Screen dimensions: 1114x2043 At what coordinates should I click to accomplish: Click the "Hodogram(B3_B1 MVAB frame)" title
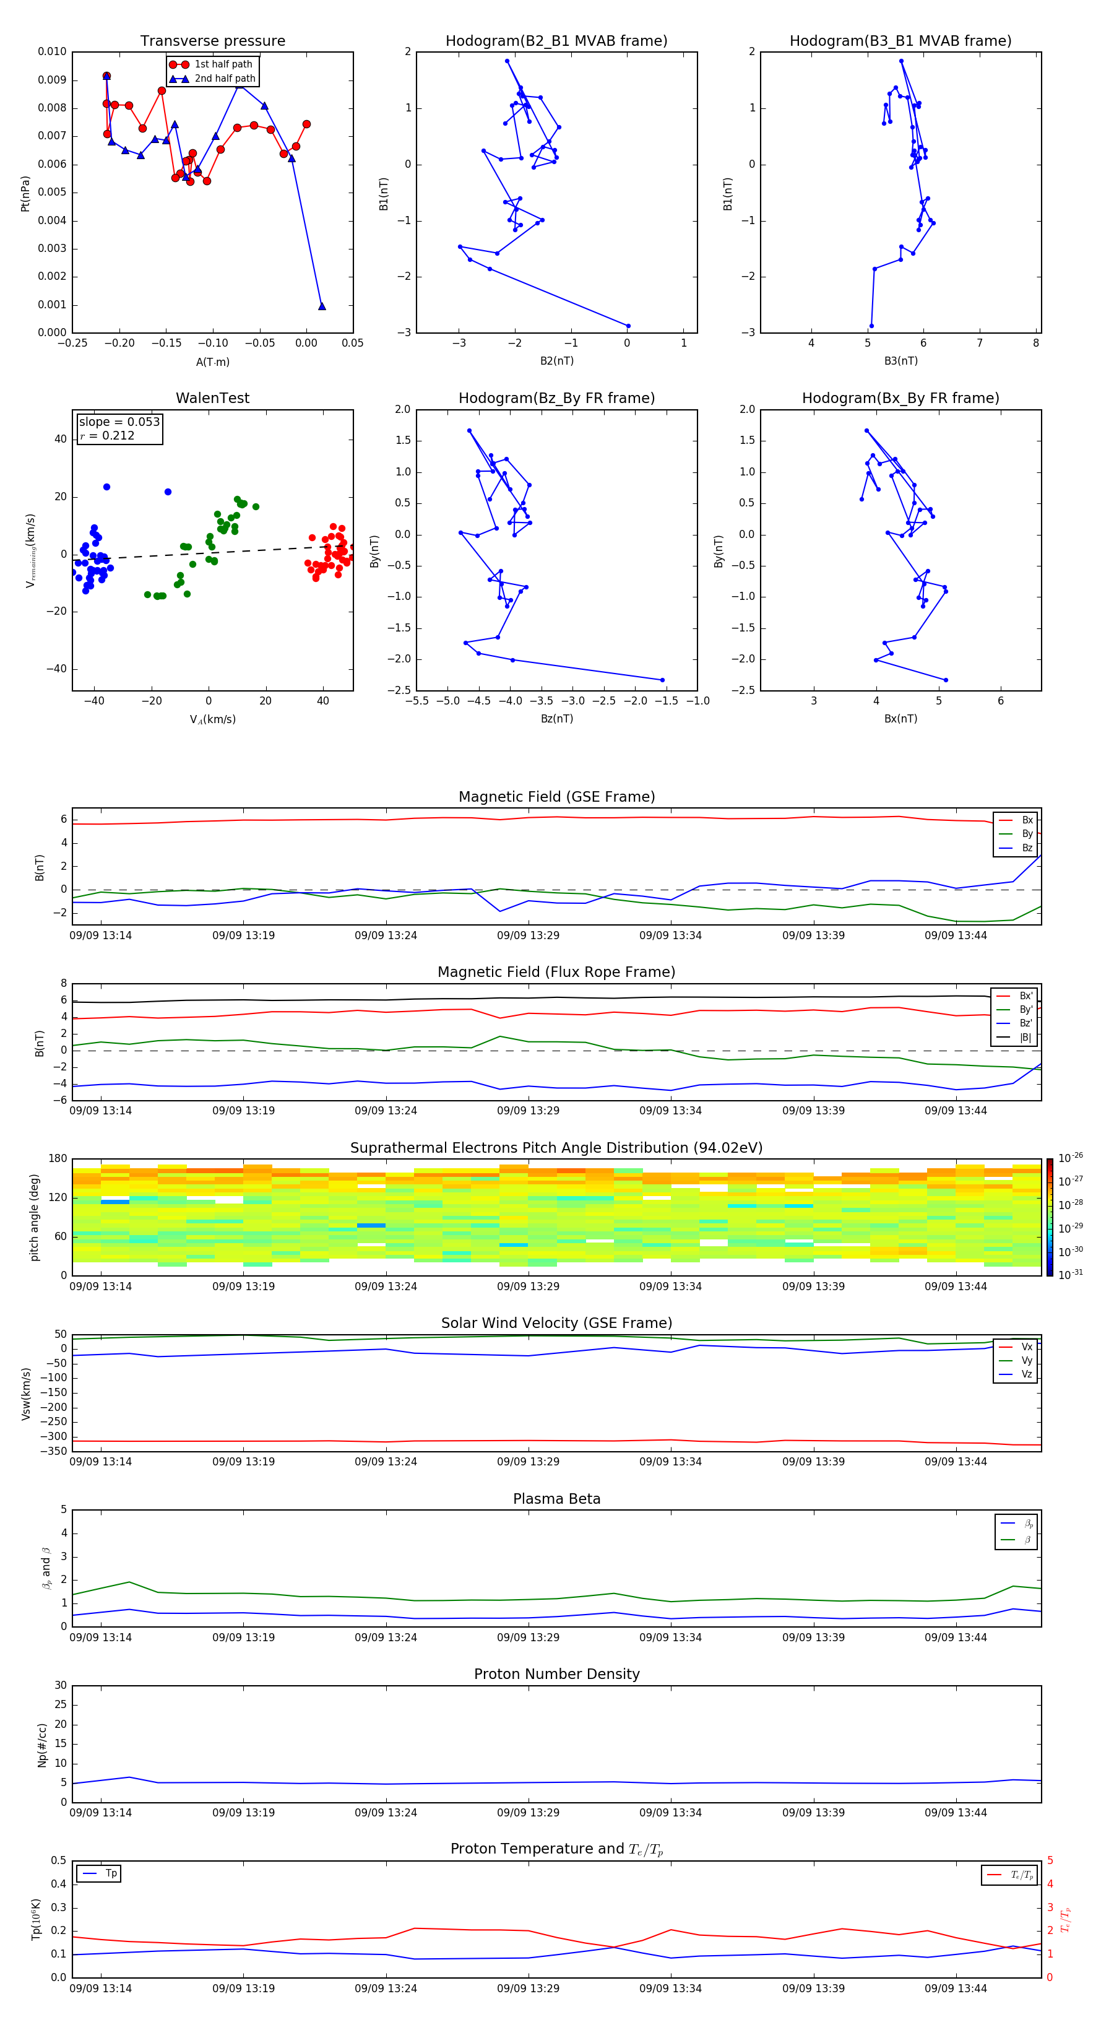(900, 41)
